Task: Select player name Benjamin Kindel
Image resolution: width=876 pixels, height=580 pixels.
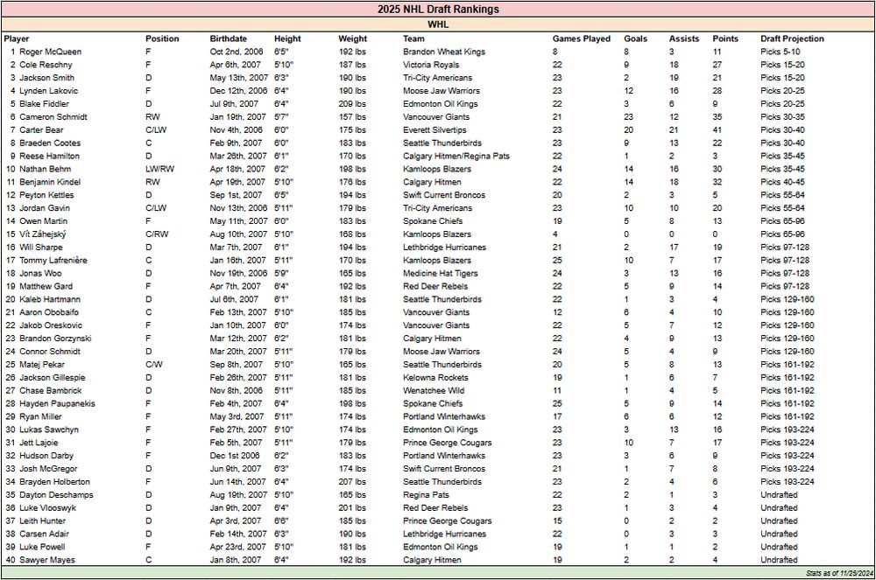Action: 50,182
